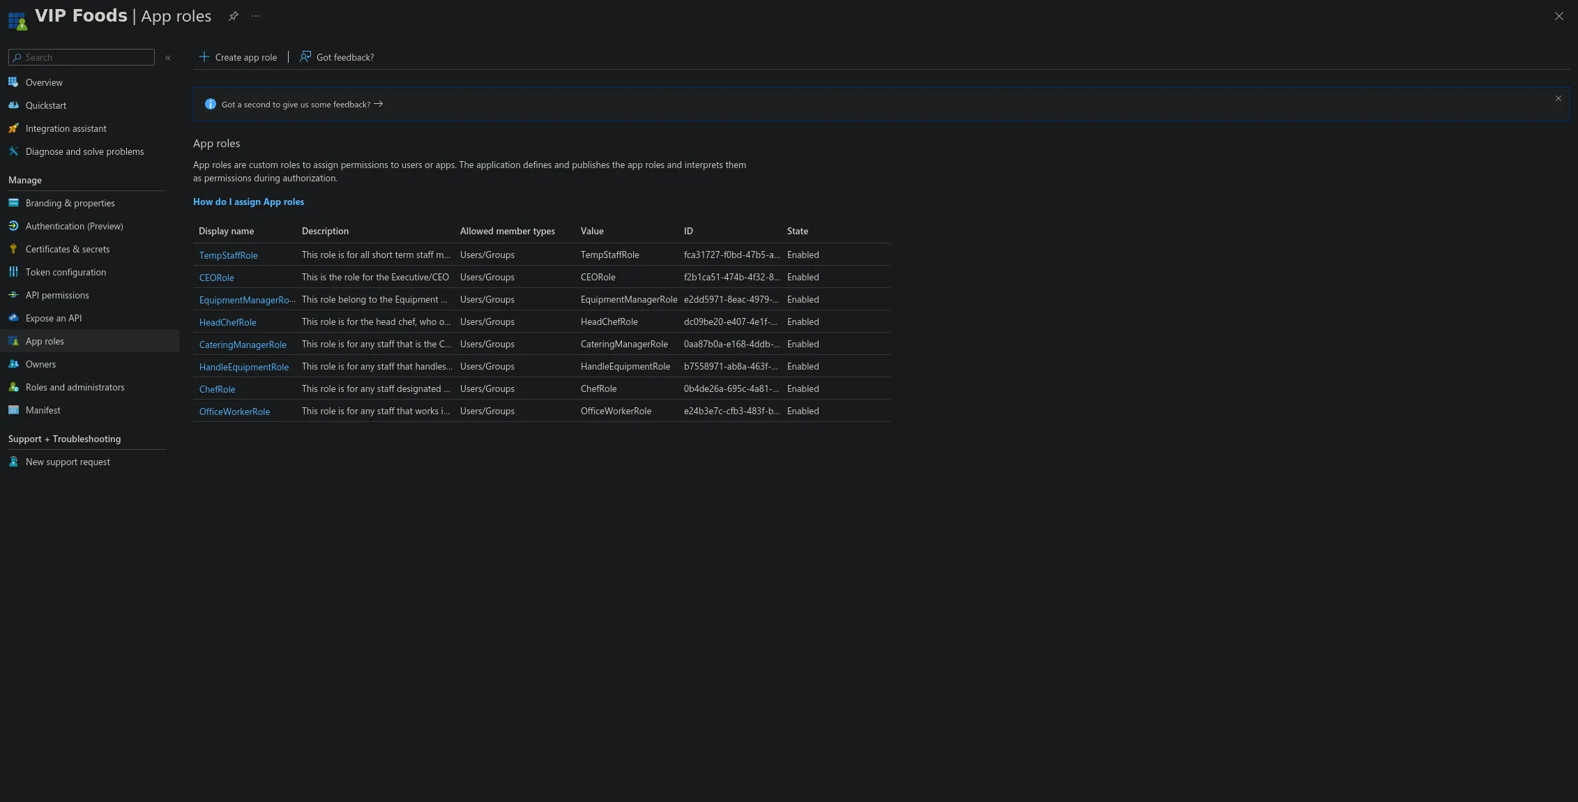Navigate to API permissions
The height and width of the screenshot is (802, 1578).
57,295
